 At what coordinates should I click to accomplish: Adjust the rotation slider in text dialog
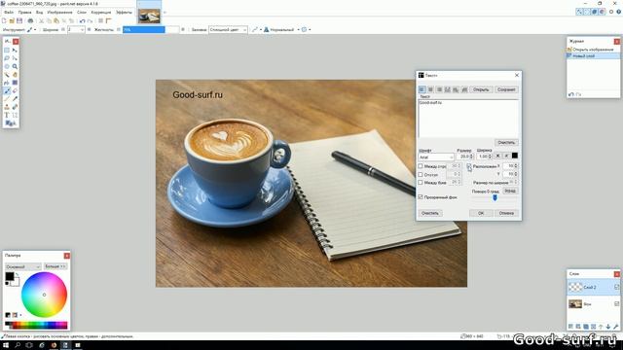(495, 197)
